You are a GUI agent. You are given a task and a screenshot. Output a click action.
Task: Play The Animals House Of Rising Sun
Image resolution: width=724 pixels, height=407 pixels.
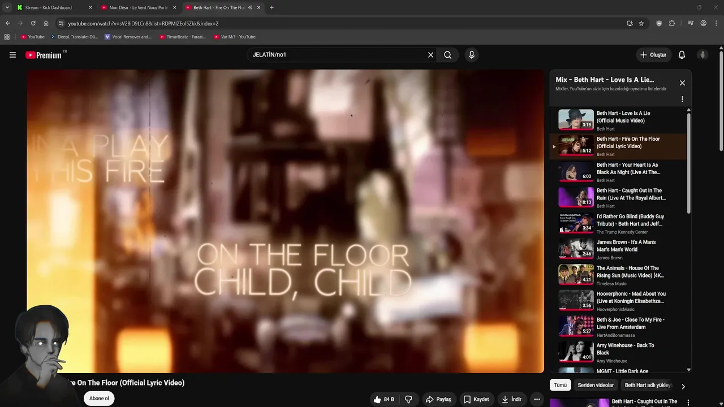pos(618,275)
